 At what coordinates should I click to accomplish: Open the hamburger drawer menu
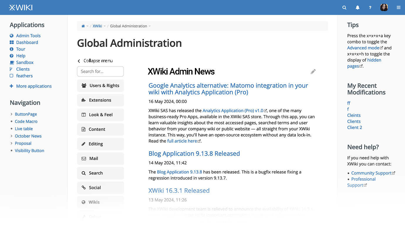(398, 8)
